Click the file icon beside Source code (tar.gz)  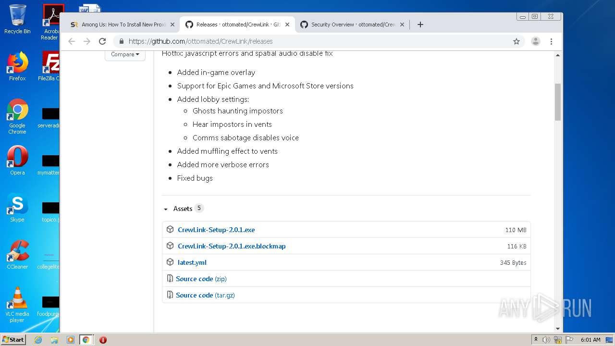pos(170,295)
